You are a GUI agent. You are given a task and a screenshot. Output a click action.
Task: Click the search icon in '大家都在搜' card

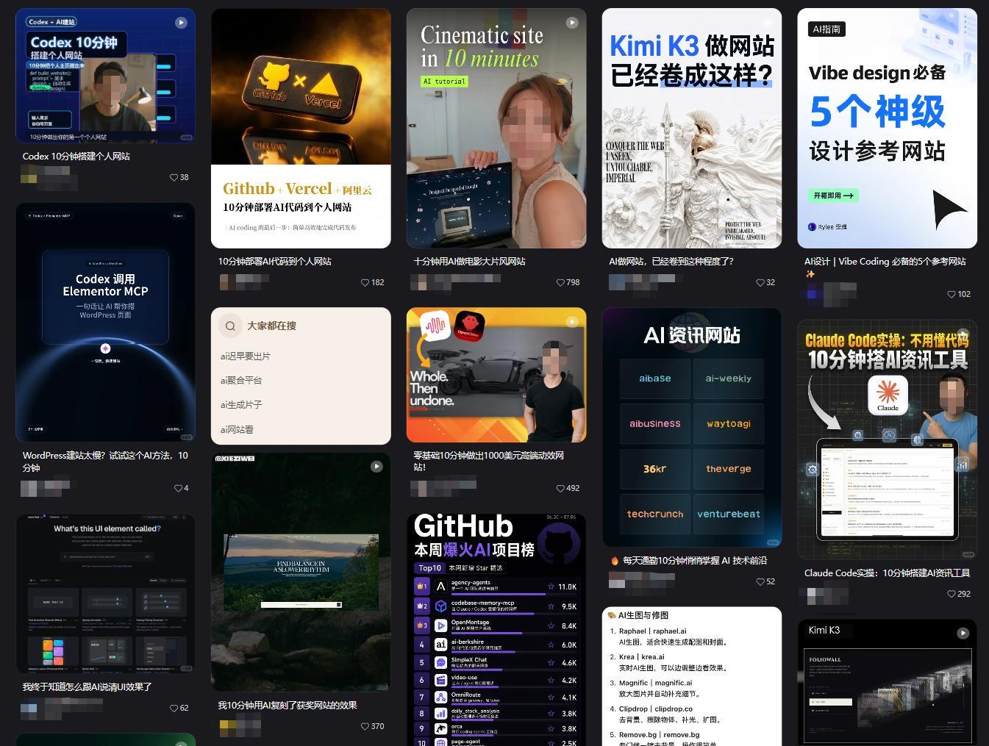click(x=231, y=326)
